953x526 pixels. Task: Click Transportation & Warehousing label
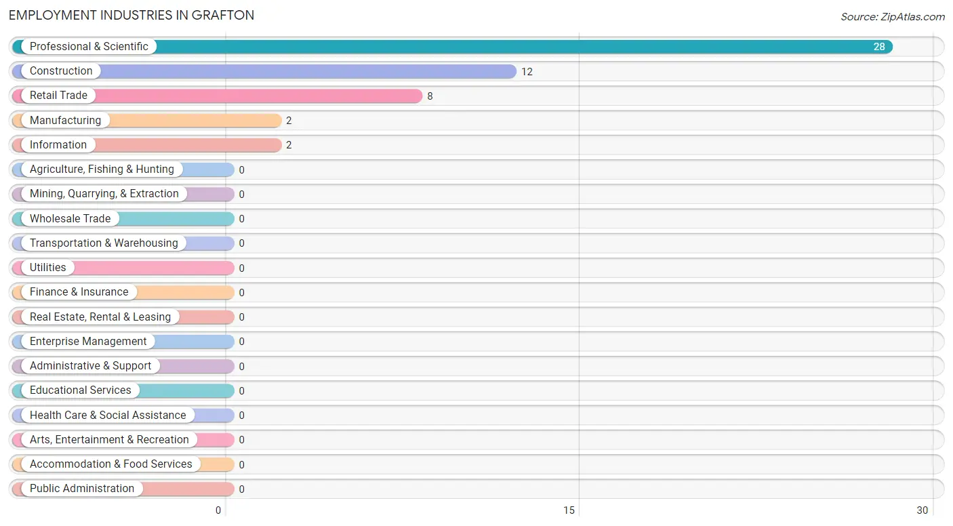tap(104, 243)
